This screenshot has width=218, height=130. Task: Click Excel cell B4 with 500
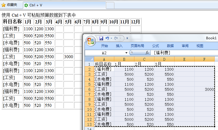click(124, 79)
